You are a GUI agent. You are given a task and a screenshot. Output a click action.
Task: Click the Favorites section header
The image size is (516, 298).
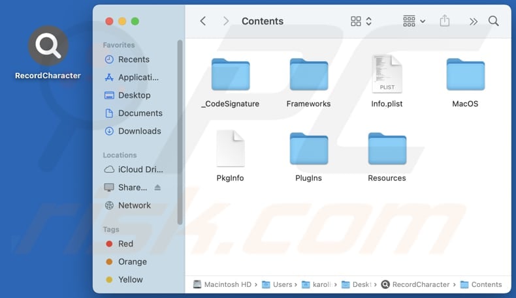coord(119,45)
